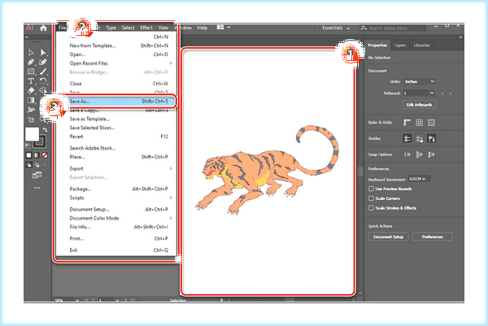The width and height of the screenshot is (488, 326).
Task: Enable Scale Strokes & Effects checkbox
Action: tap(371, 208)
